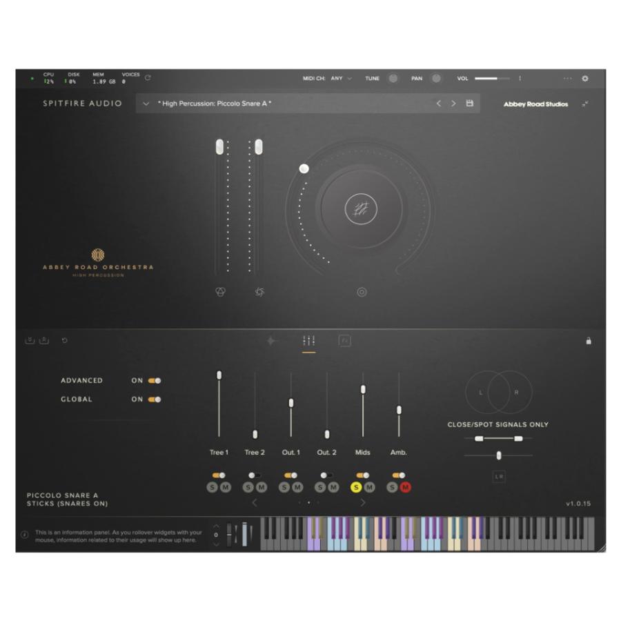
Task: Open the techniques sparkle tab
Action: [271, 341]
